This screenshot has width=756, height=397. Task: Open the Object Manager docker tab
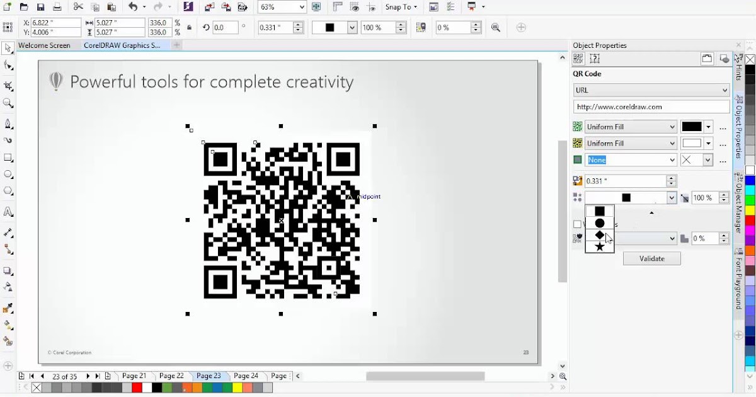tap(739, 202)
